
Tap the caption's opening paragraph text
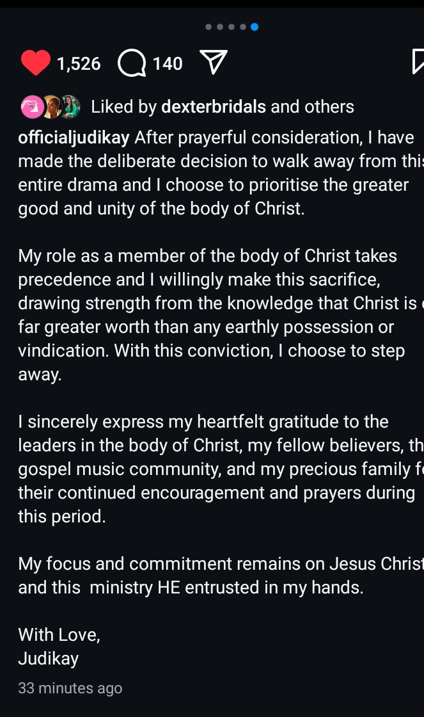pyautogui.click(x=221, y=173)
